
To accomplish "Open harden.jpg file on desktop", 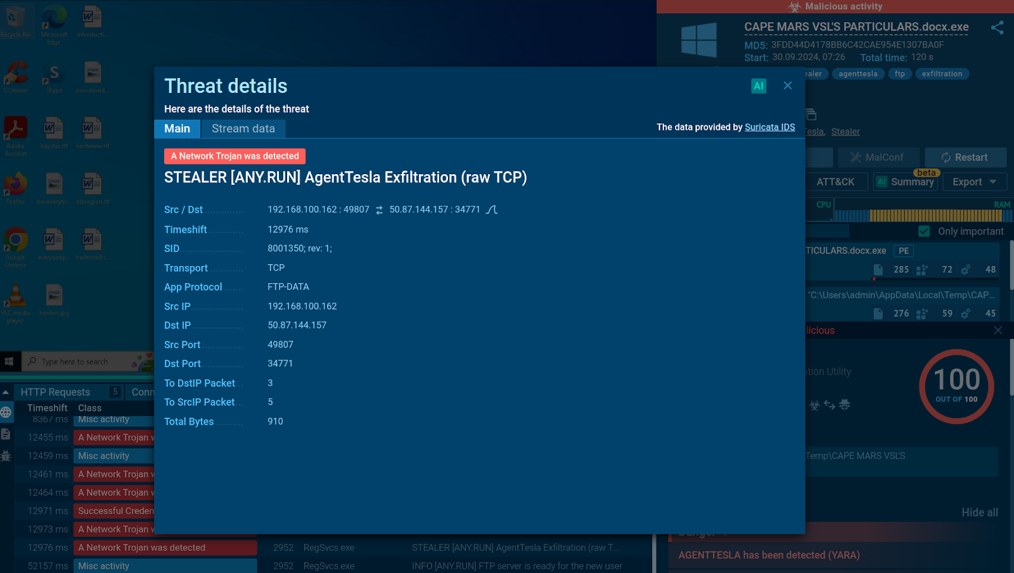I will [54, 300].
